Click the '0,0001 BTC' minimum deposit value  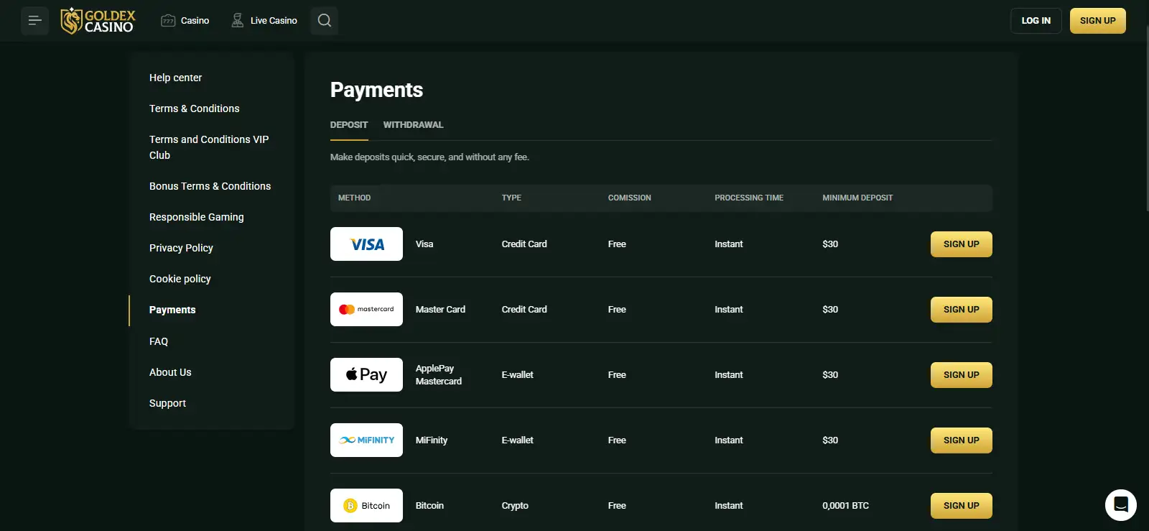click(x=845, y=506)
